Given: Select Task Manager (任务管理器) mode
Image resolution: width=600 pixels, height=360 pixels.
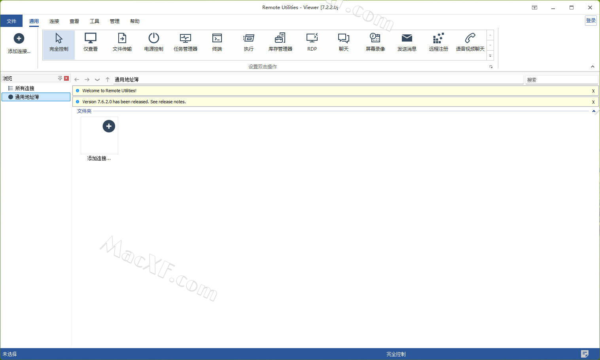Looking at the screenshot, I should (185, 43).
